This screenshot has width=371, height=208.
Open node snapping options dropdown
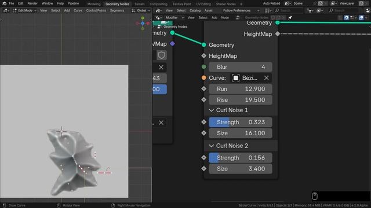353,18
